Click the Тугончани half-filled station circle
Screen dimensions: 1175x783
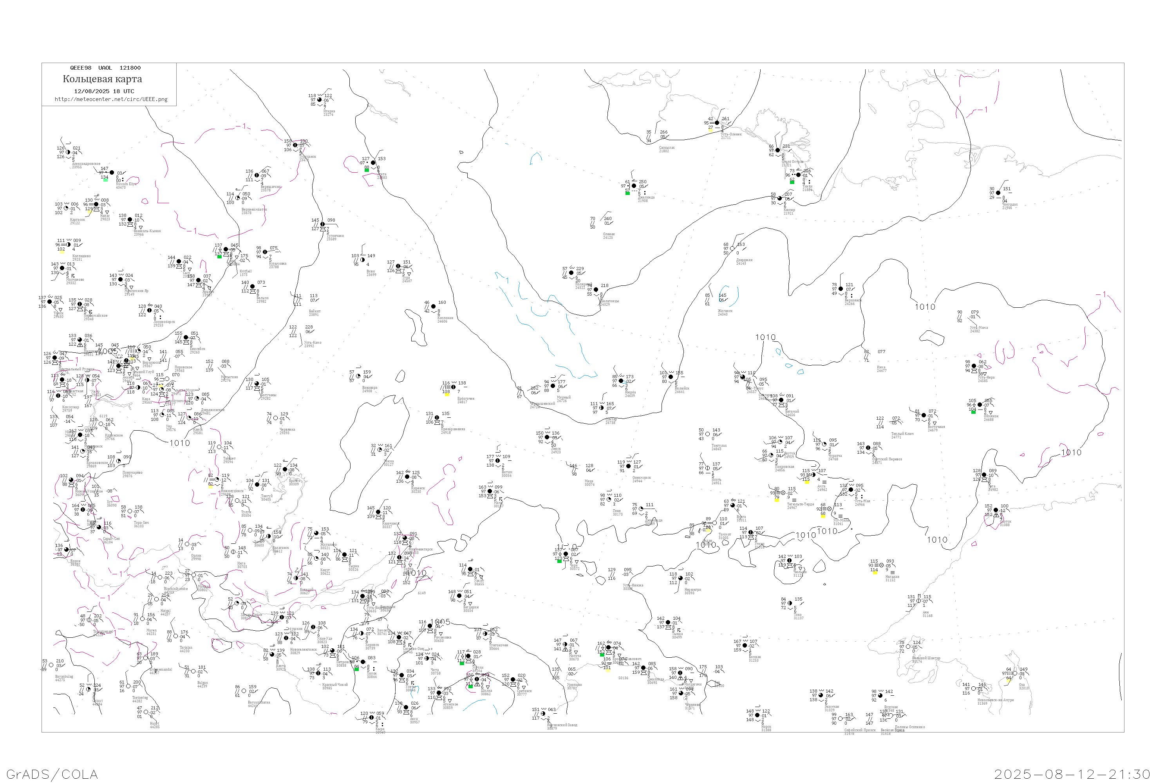322,225
